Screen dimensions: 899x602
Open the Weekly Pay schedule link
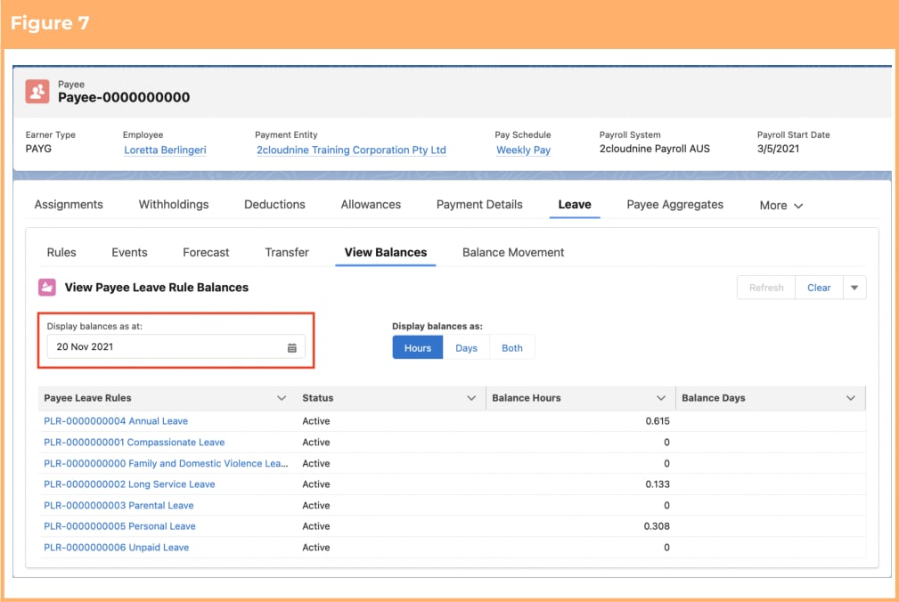click(524, 150)
